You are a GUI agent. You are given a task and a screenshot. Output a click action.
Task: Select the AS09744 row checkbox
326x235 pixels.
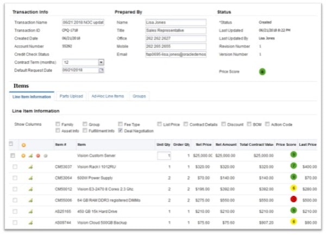coord(15,223)
